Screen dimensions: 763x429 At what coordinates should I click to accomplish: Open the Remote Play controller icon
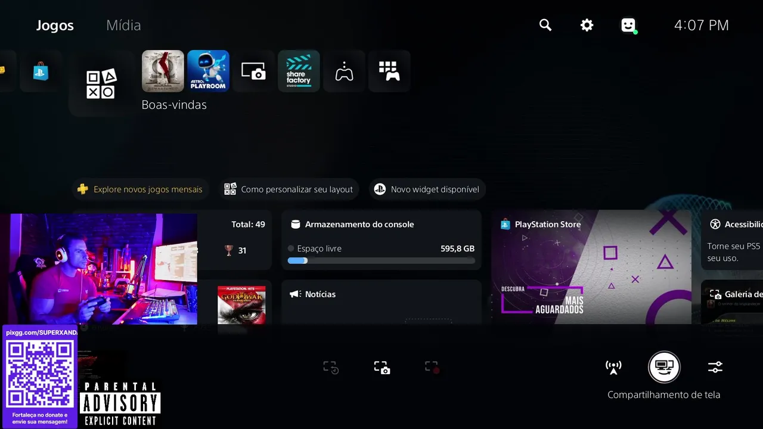coord(344,71)
